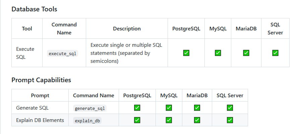Click SQL Server checkmark in Generate SQL row
Screen dimensions: 299x134
pyautogui.click(x=230, y=108)
